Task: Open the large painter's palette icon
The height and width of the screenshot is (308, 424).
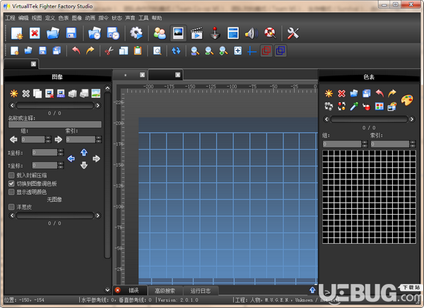Action: pos(407,100)
